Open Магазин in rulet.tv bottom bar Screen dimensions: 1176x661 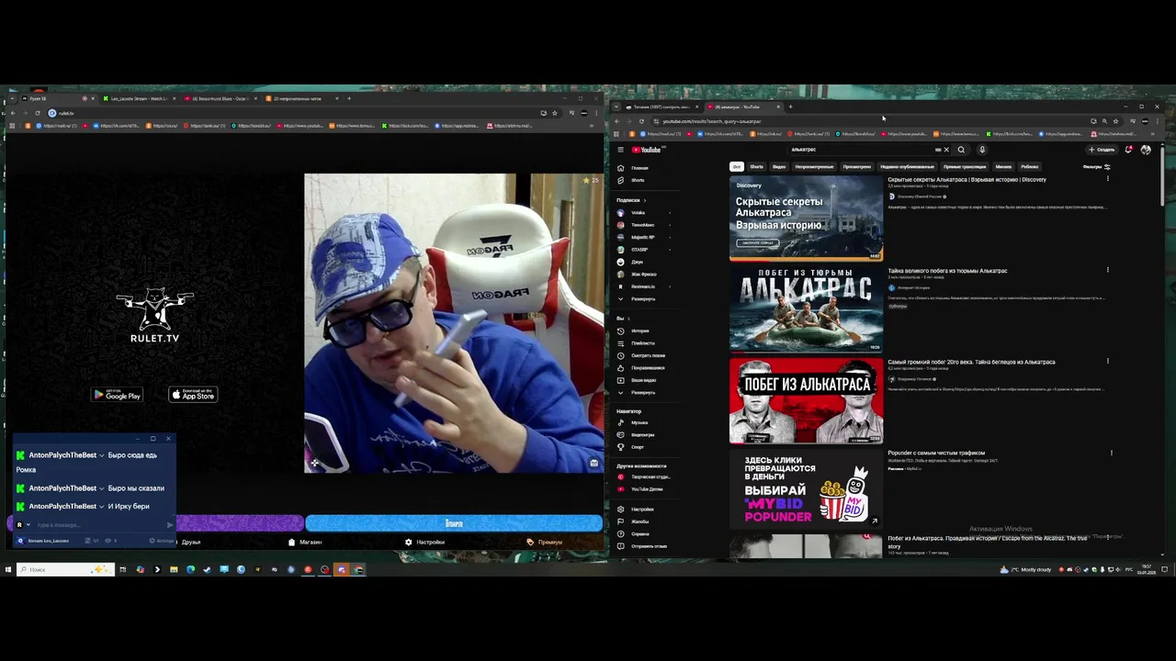point(306,542)
